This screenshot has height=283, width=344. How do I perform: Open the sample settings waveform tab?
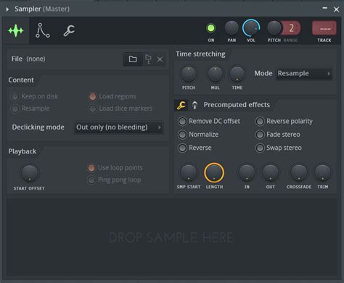coord(16,30)
